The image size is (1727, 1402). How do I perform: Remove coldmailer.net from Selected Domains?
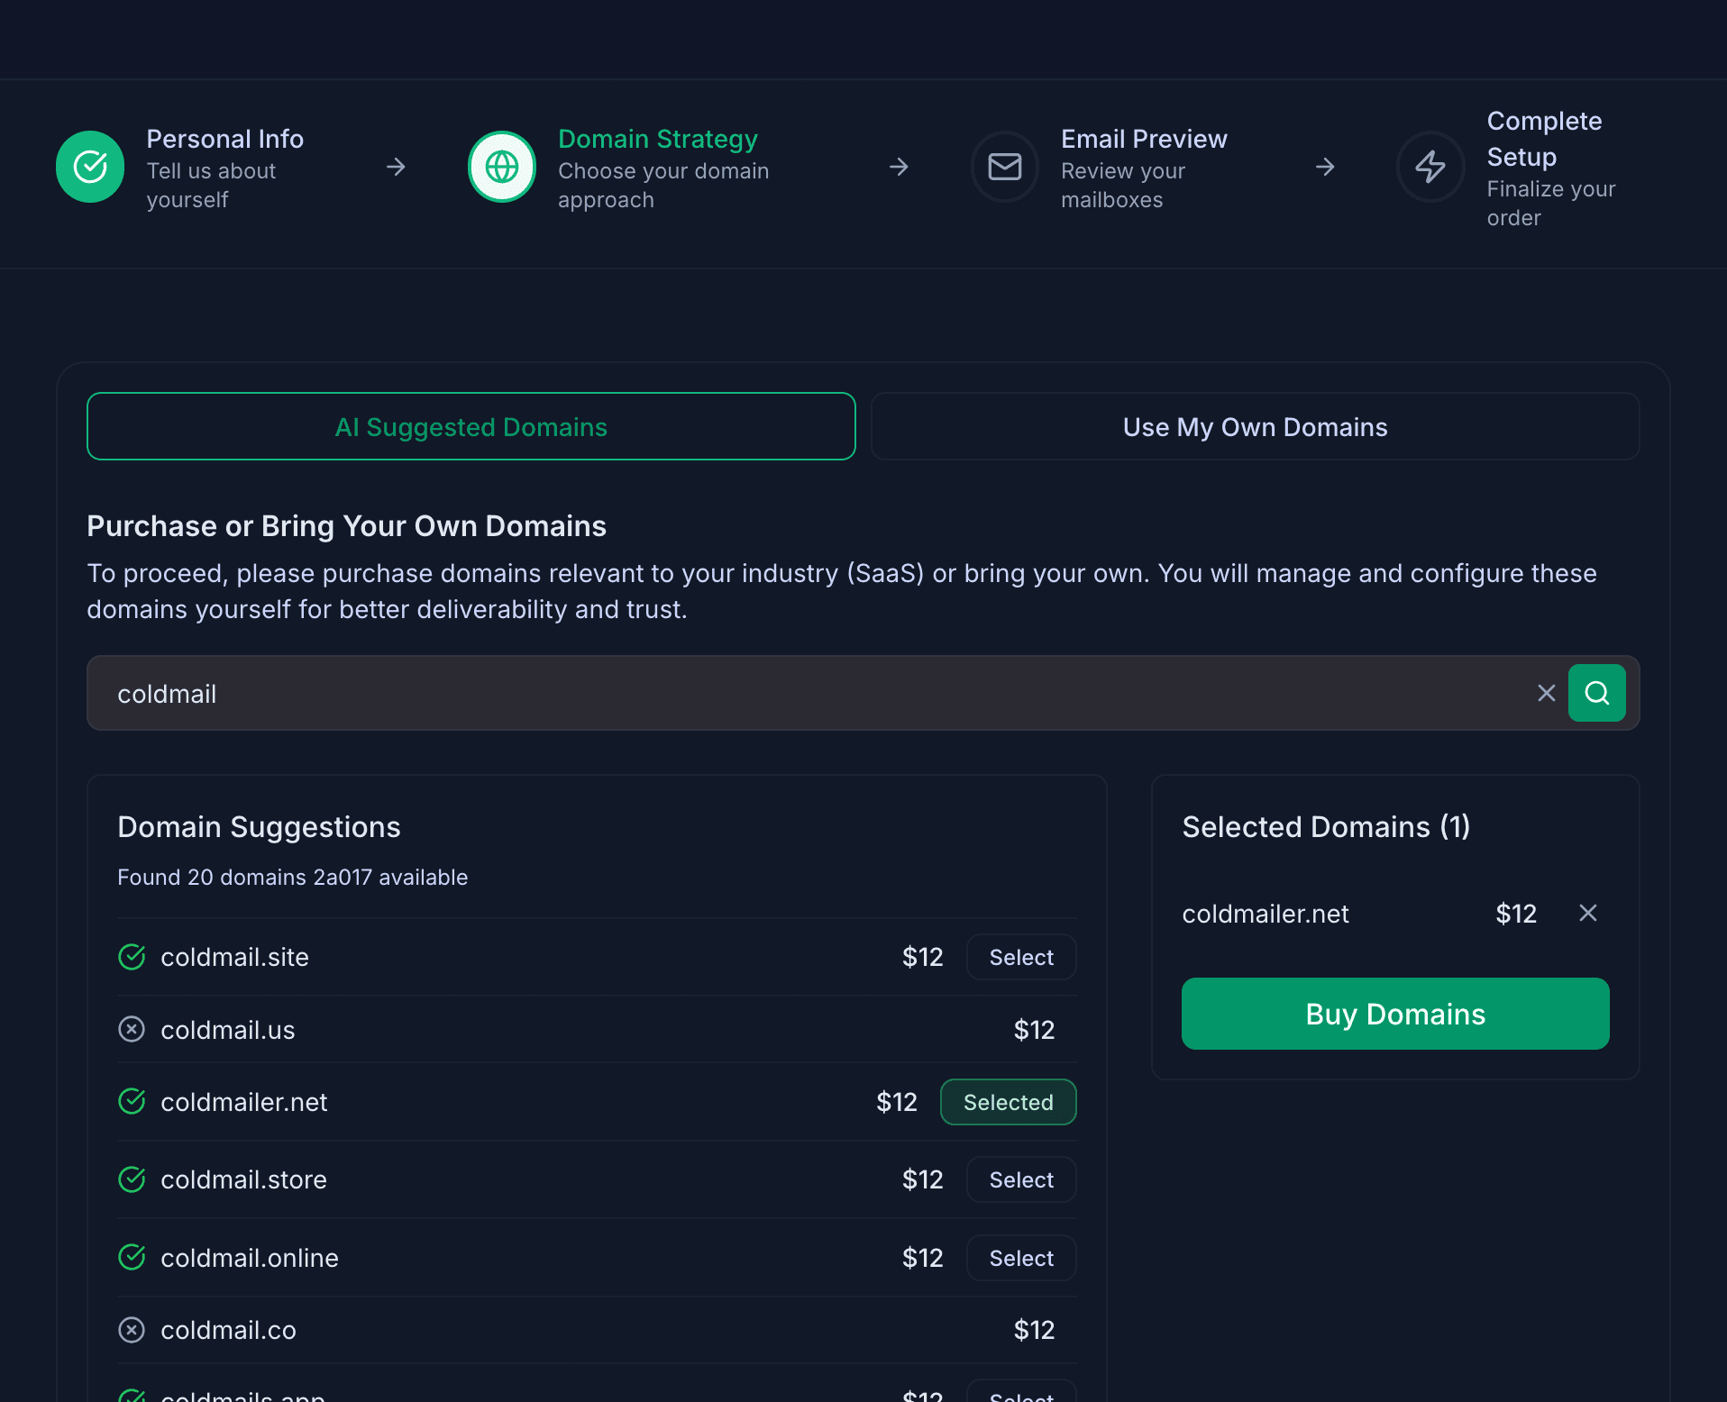[x=1588, y=913]
